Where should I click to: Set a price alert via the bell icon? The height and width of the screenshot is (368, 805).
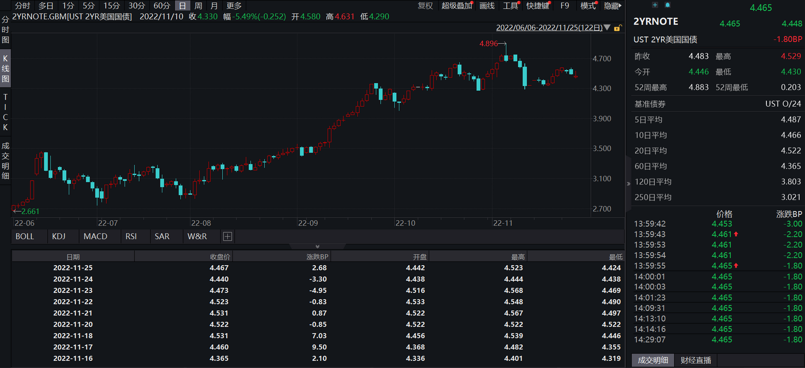[x=668, y=5]
